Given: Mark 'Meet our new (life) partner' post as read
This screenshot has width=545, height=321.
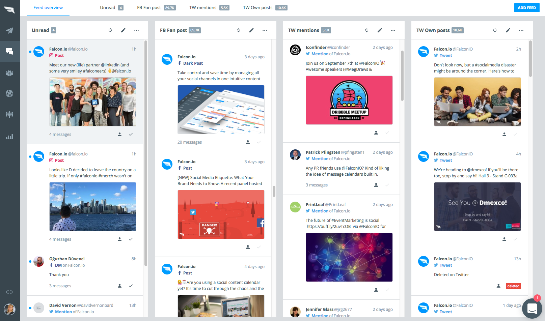Looking at the screenshot, I should click(x=131, y=134).
